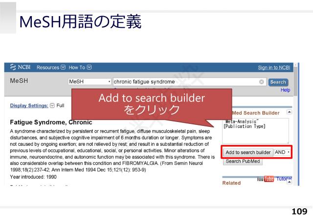Click inside the search builder text area

coord(254,130)
